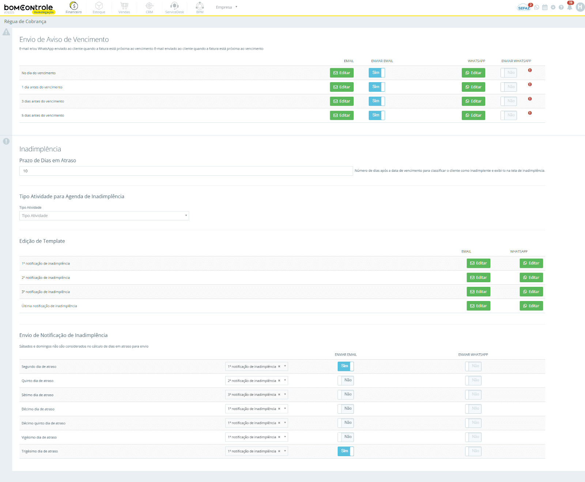The height and width of the screenshot is (482, 585).
Task: Open notification dropdown for Vigésimo dia de atraso
Action: [x=257, y=437]
